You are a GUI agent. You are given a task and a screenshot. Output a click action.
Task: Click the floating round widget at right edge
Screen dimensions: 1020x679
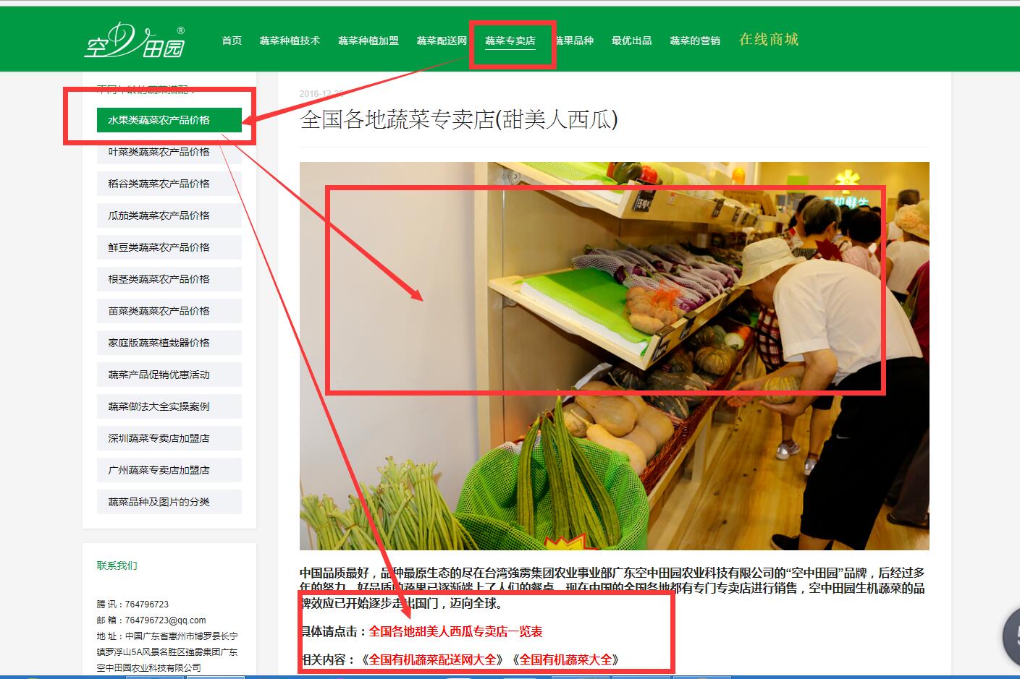tap(1011, 636)
